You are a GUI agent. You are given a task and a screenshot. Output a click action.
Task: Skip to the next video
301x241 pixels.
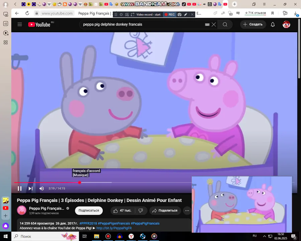30,188
